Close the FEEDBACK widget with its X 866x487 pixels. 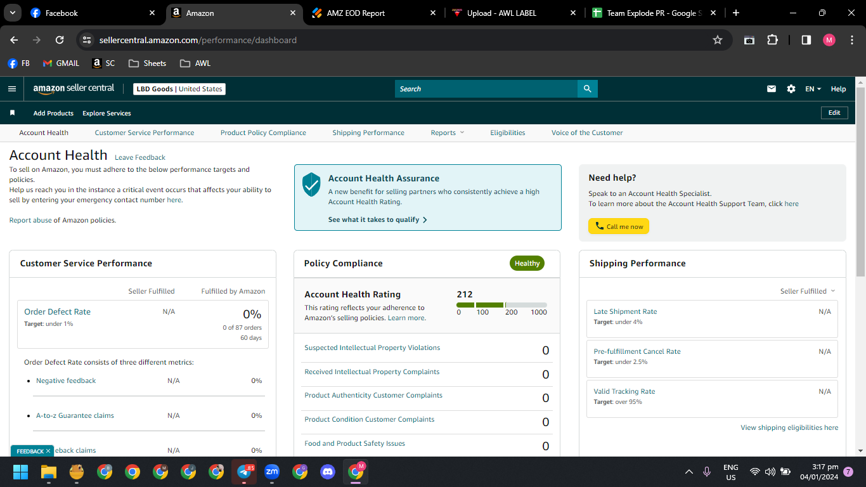tap(48, 451)
